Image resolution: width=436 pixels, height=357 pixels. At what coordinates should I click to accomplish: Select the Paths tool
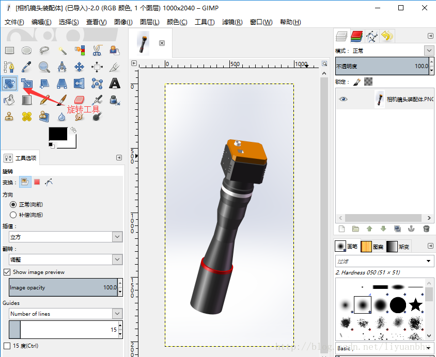[9, 67]
